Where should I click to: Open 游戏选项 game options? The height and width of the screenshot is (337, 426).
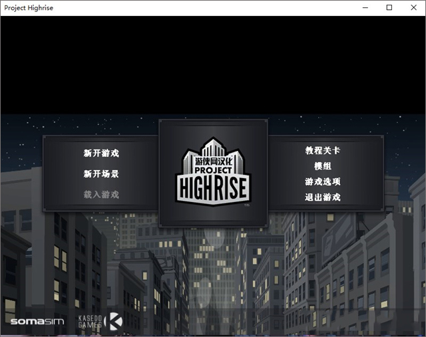322,181
